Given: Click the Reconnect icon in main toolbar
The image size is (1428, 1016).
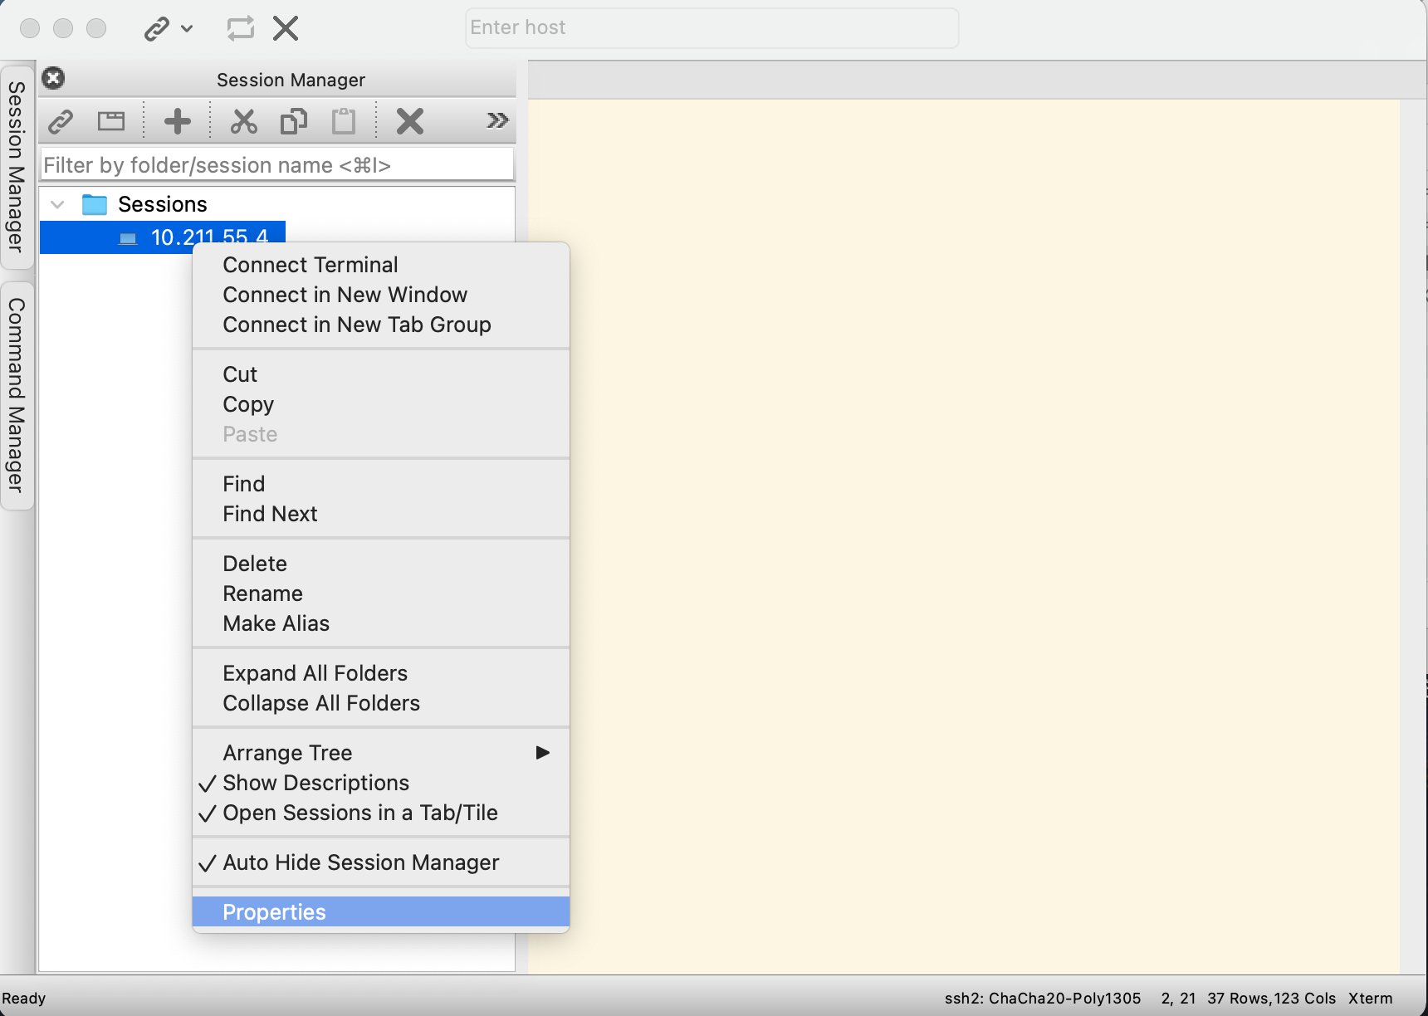Looking at the screenshot, I should click(240, 27).
